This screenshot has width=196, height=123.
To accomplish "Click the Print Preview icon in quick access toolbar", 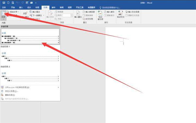I will click(13, 3).
